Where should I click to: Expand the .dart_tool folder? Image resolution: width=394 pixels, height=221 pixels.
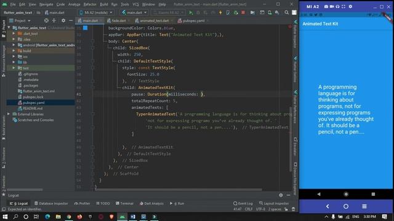14,33
